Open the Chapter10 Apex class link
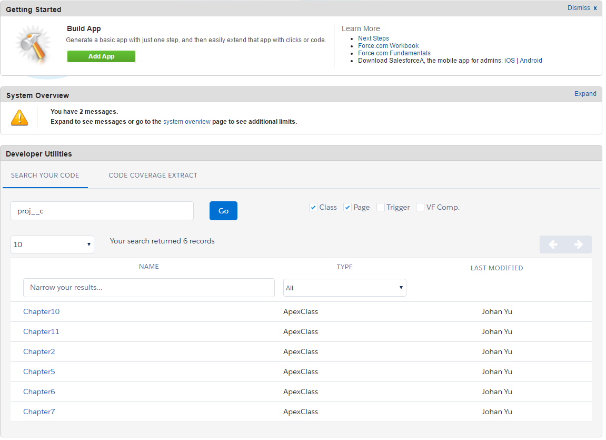This screenshot has height=440, width=606. pyautogui.click(x=42, y=311)
